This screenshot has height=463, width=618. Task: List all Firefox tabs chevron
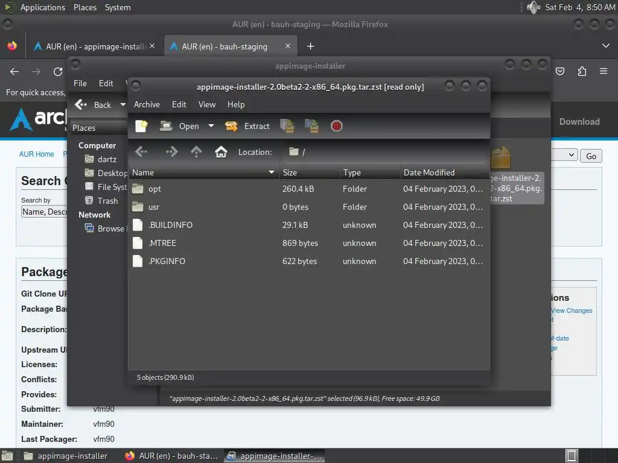(x=606, y=46)
